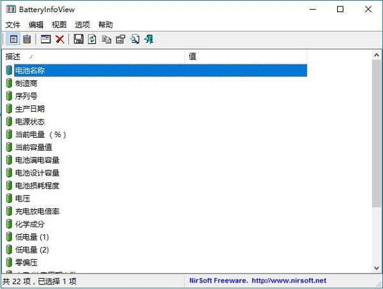
Task: Open the nirsoft.net website link
Action: pos(289,281)
